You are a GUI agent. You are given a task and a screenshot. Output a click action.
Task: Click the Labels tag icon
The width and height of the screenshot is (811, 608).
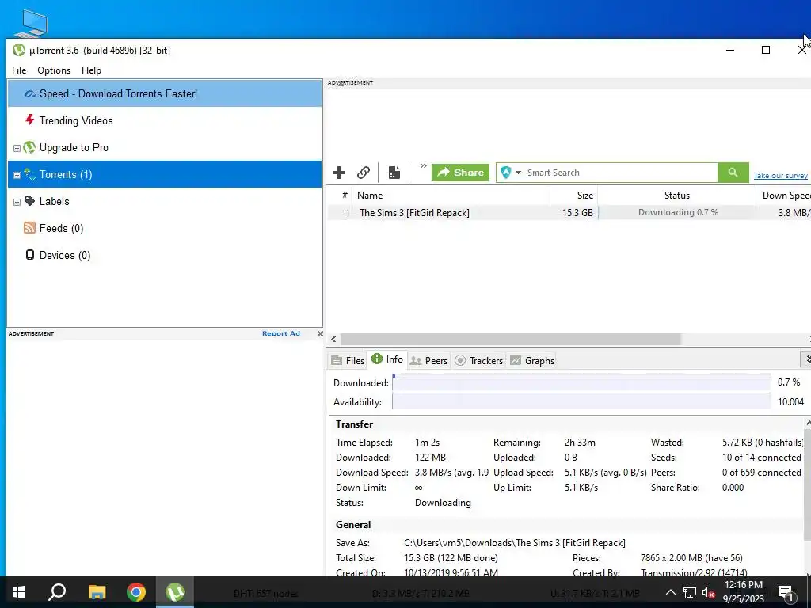(x=29, y=200)
